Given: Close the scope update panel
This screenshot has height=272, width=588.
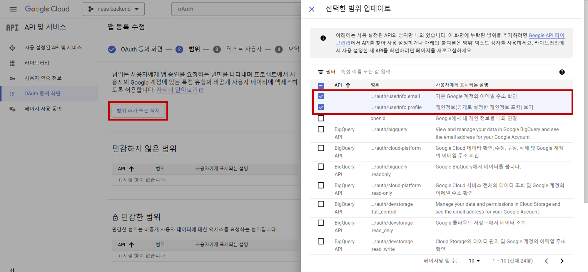Looking at the screenshot, I should [312, 9].
